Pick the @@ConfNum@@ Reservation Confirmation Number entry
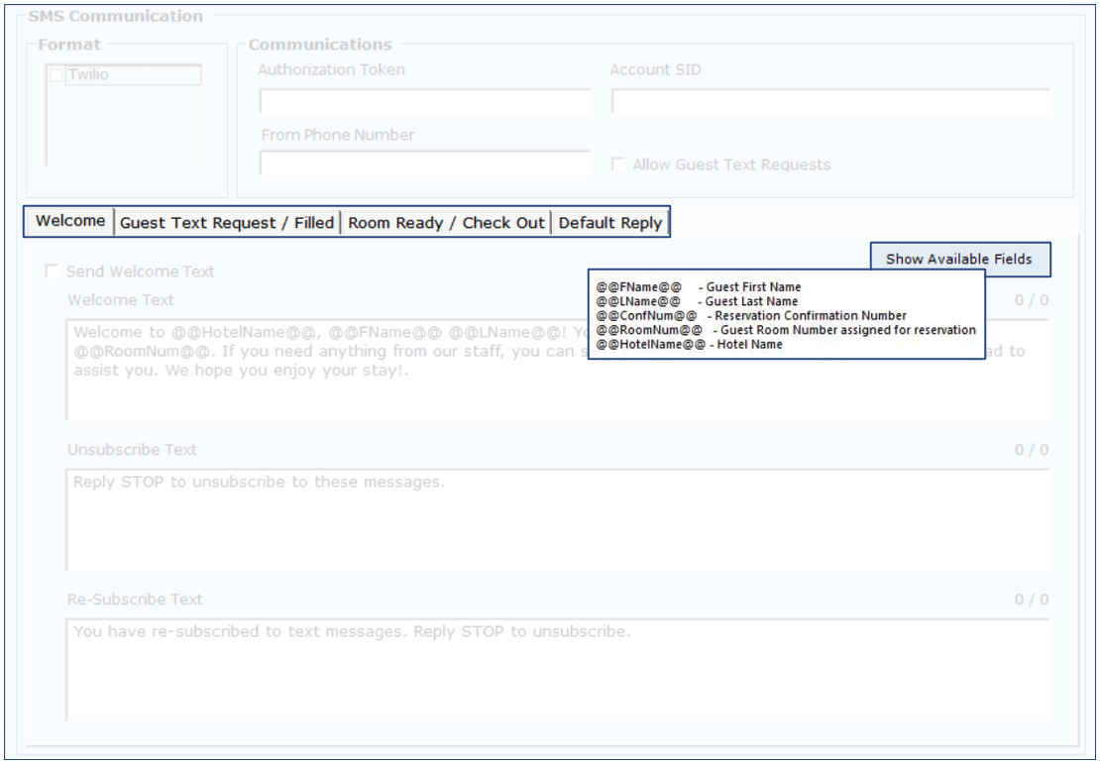Viewport: 1100px width, 764px height. pyautogui.click(x=751, y=316)
